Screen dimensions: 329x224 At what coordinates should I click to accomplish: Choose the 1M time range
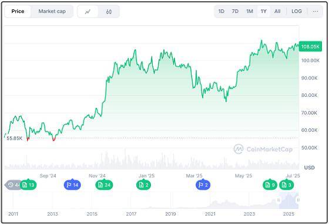coord(250,11)
